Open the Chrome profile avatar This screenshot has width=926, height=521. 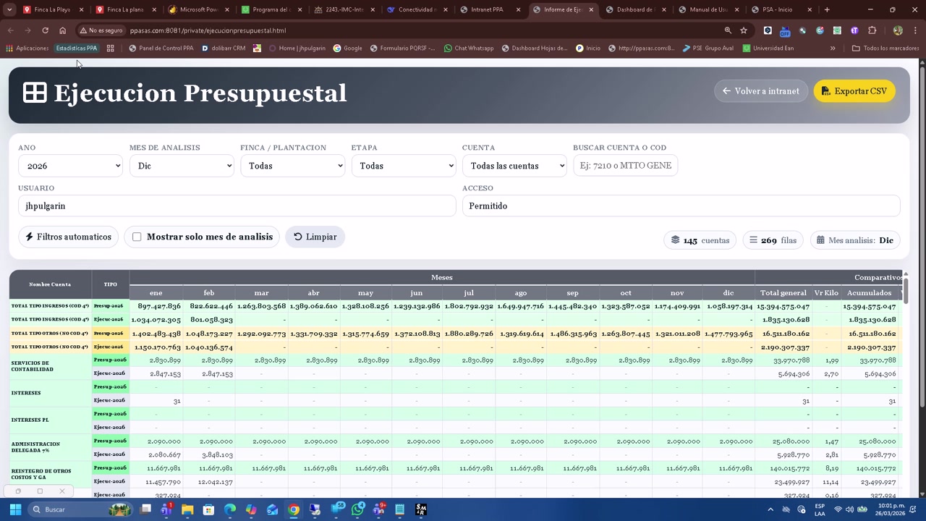(898, 30)
